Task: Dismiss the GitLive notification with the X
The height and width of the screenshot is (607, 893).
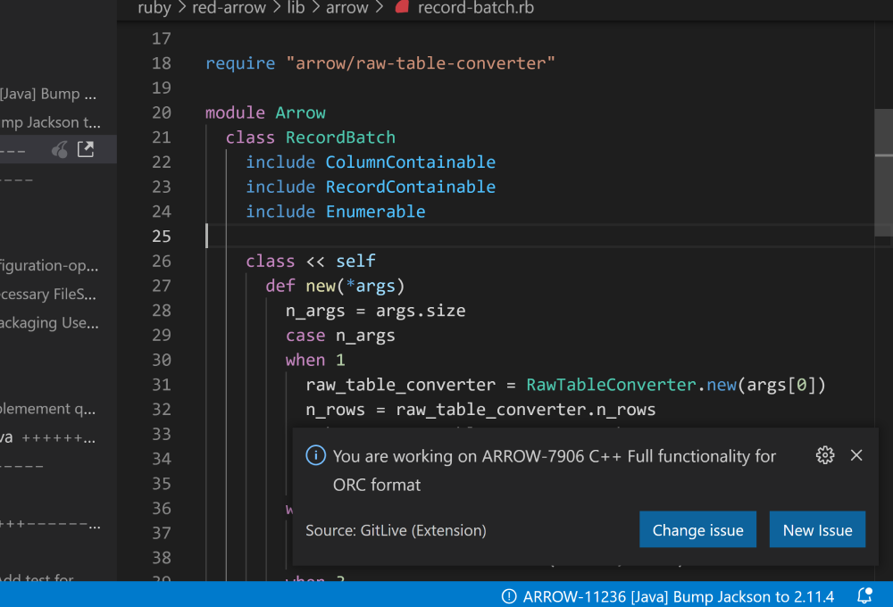Action: [x=856, y=455]
